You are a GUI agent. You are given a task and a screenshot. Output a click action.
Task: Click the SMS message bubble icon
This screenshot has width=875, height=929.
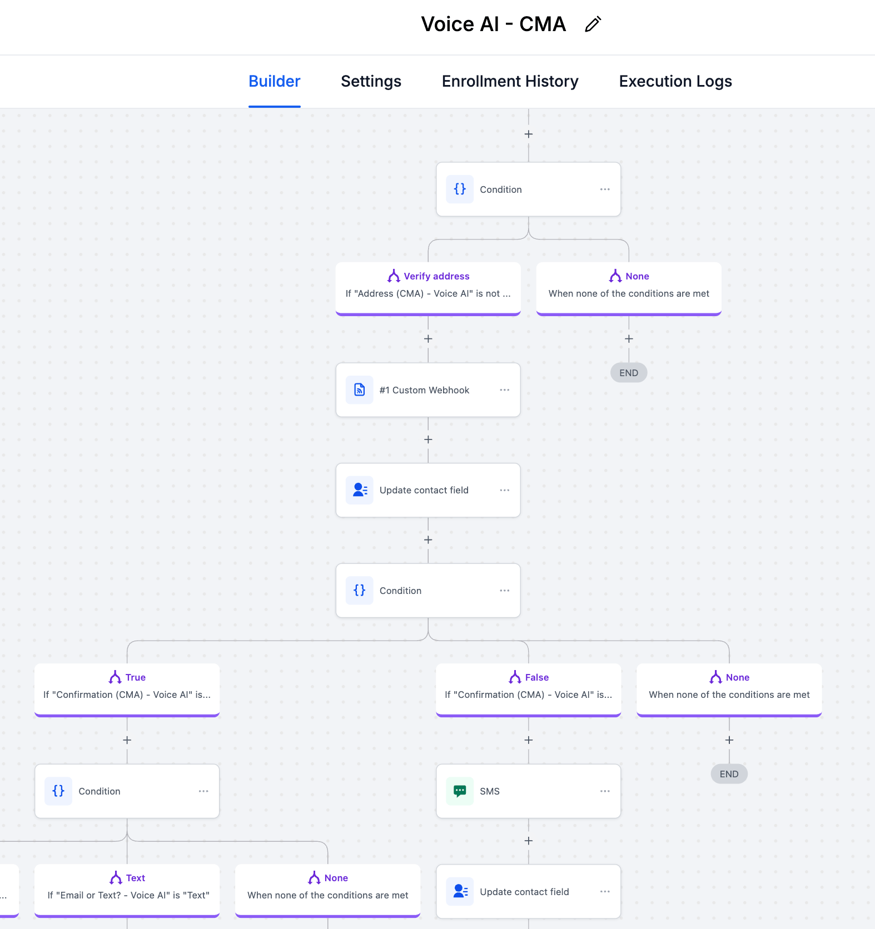click(460, 791)
